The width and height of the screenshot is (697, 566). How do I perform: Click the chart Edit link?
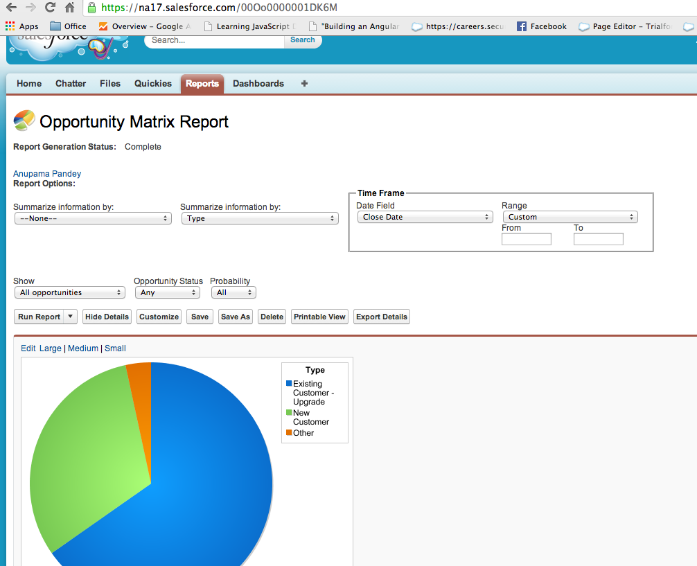pyautogui.click(x=28, y=348)
